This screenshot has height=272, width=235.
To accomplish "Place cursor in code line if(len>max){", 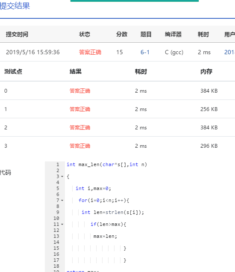I will [108, 225].
